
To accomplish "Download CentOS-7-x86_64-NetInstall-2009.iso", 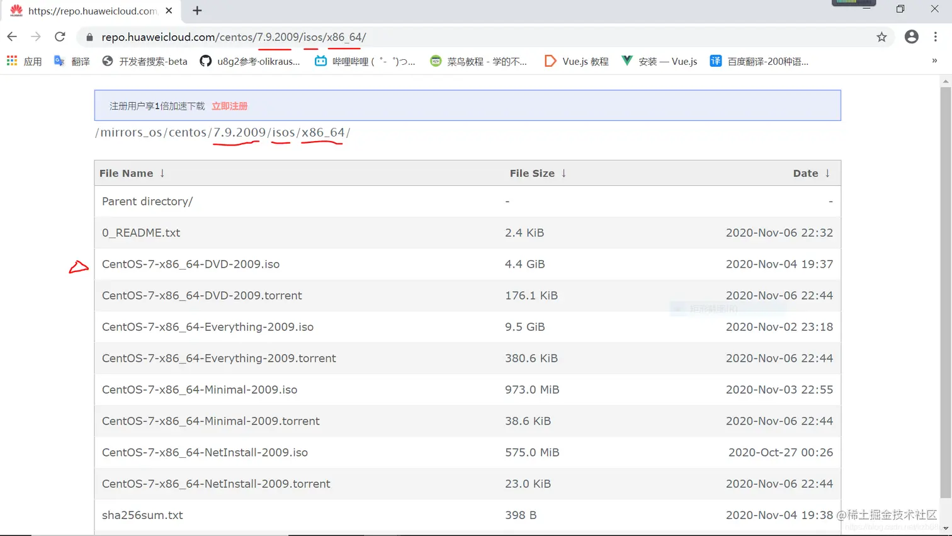I will pyautogui.click(x=205, y=452).
